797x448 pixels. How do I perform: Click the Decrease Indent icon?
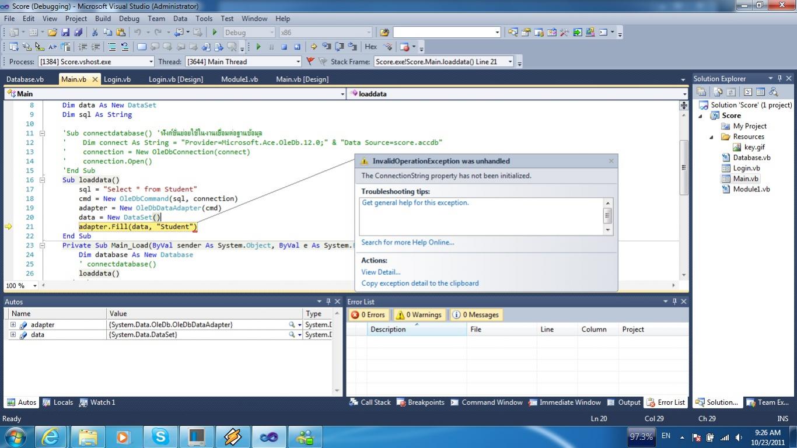pyautogui.click(x=83, y=47)
